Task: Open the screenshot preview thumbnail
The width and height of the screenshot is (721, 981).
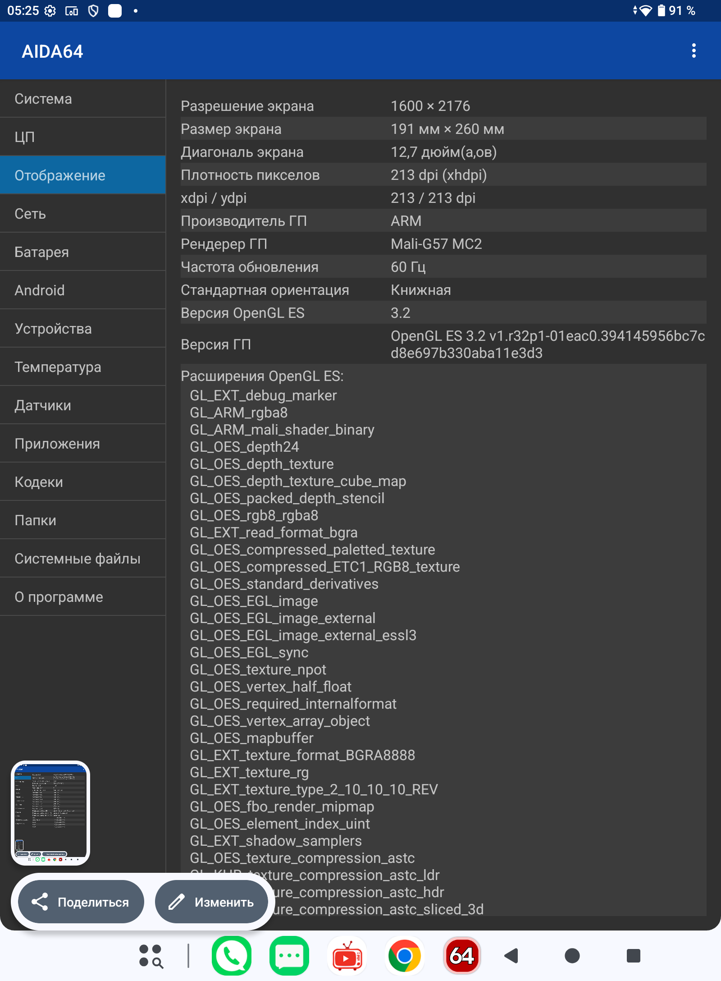Action: tap(50, 812)
